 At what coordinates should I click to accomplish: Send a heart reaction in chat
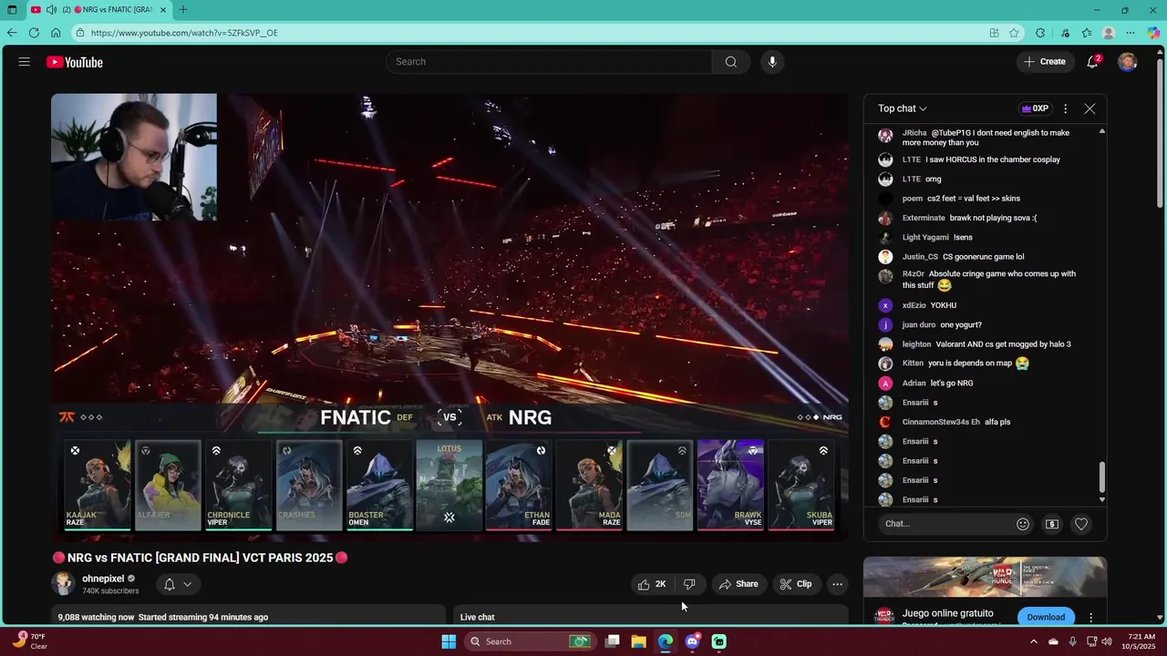[x=1081, y=524]
